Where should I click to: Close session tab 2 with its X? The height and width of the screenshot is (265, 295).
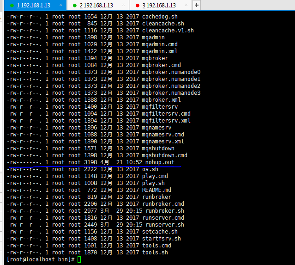pos(123,5)
